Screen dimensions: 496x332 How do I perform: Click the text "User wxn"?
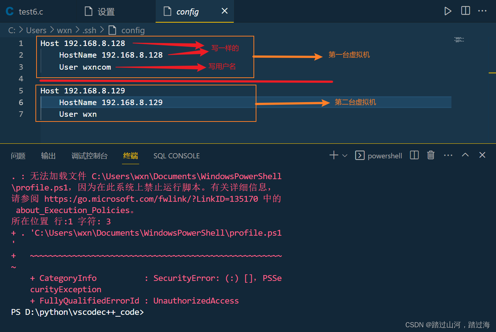point(78,114)
